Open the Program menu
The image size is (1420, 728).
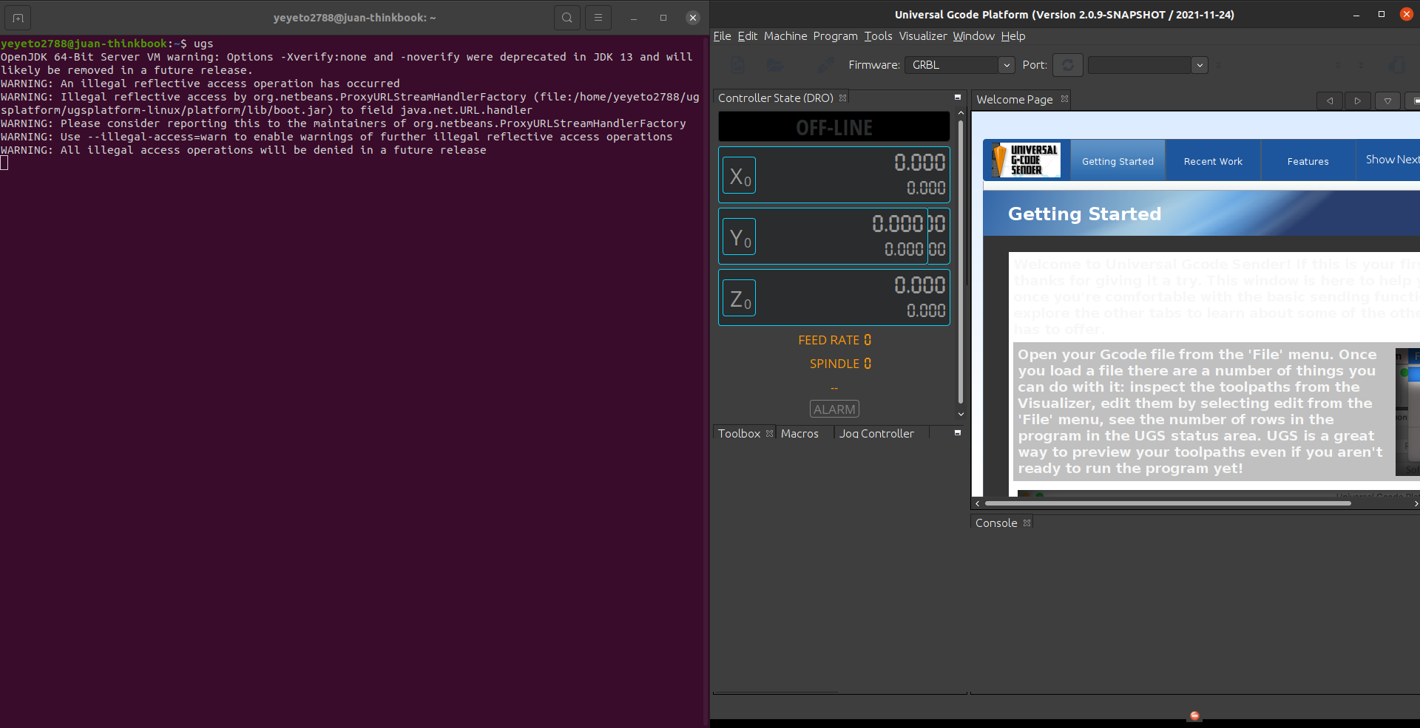click(x=835, y=36)
